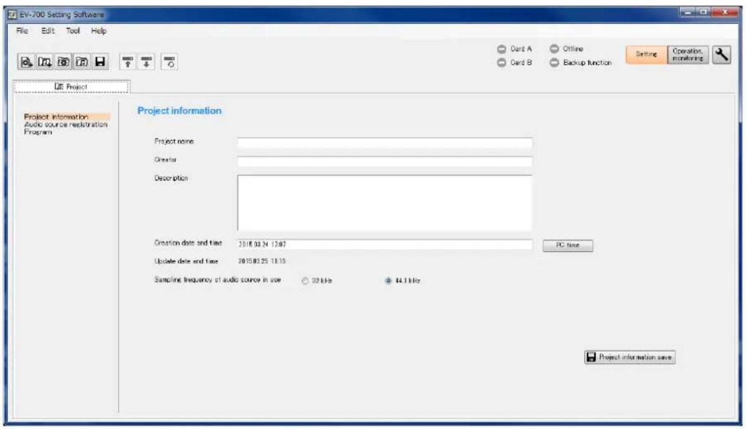Click the plain music folder icon
Screen dimensions: 746x429
[x=82, y=62]
